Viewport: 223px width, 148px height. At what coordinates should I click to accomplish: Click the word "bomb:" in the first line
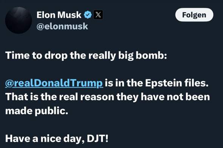pos(151,55)
